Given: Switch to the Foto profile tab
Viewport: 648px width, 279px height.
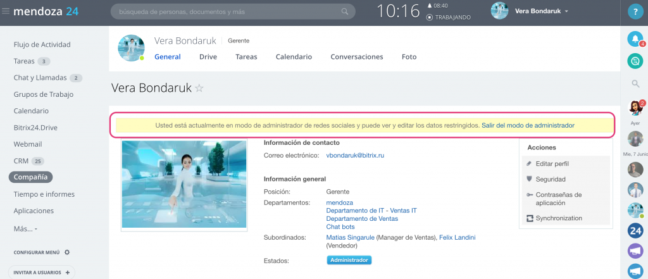Looking at the screenshot, I should (409, 57).
